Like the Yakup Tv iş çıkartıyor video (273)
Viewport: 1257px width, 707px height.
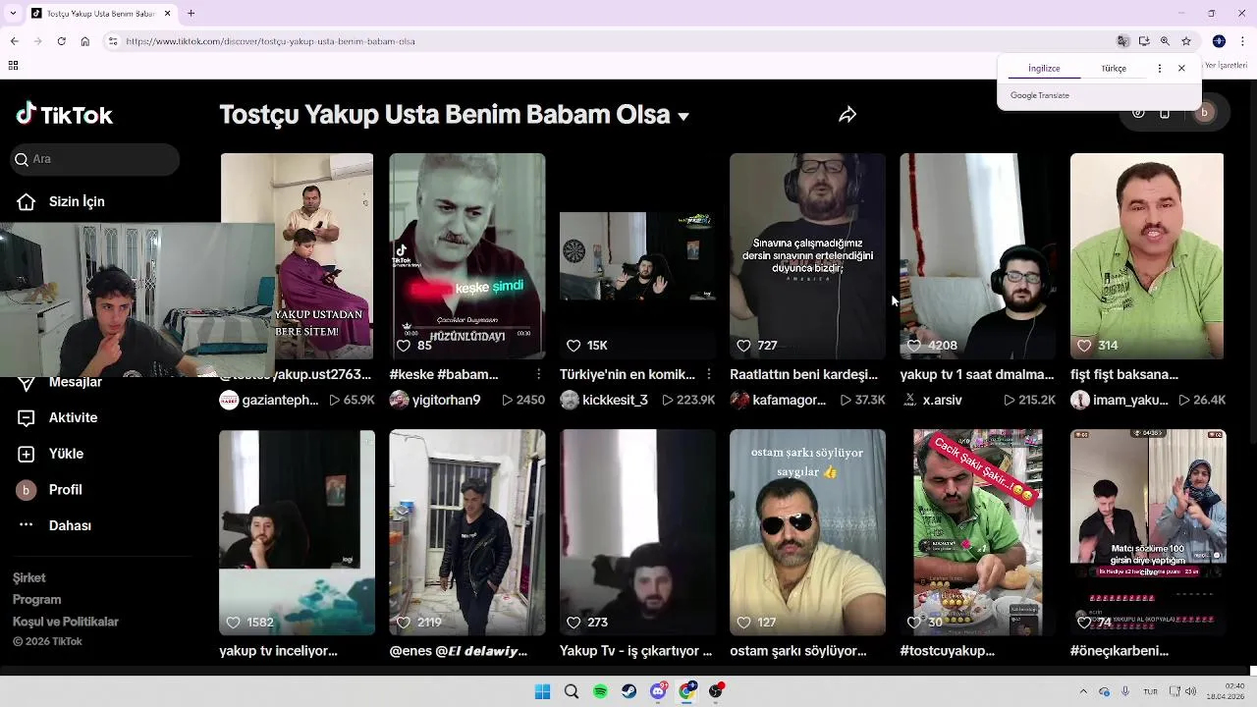[574, 623]
